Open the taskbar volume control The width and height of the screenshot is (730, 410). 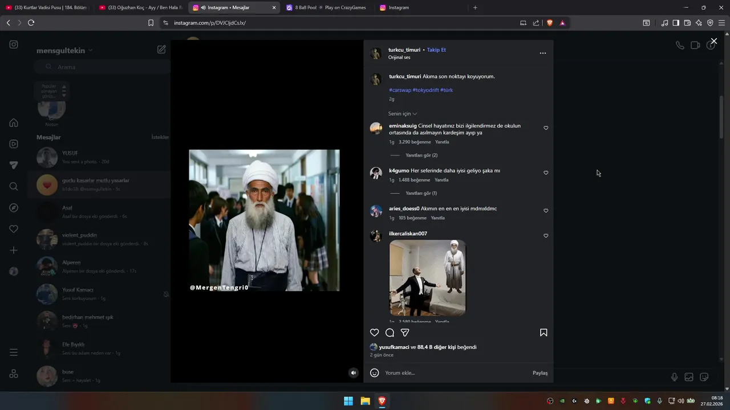[680, 401]
